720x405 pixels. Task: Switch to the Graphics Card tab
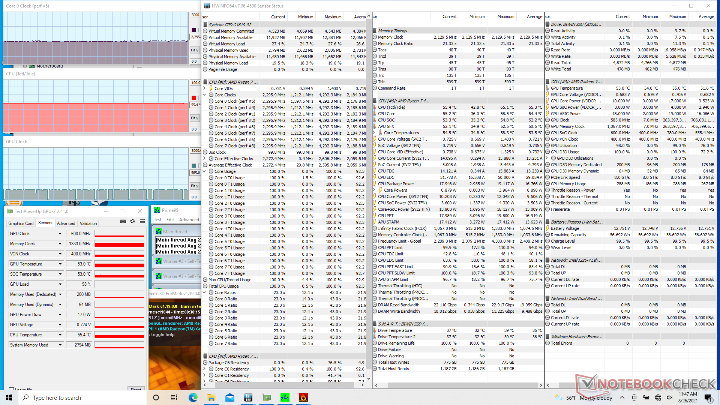(x=21, y=223)
